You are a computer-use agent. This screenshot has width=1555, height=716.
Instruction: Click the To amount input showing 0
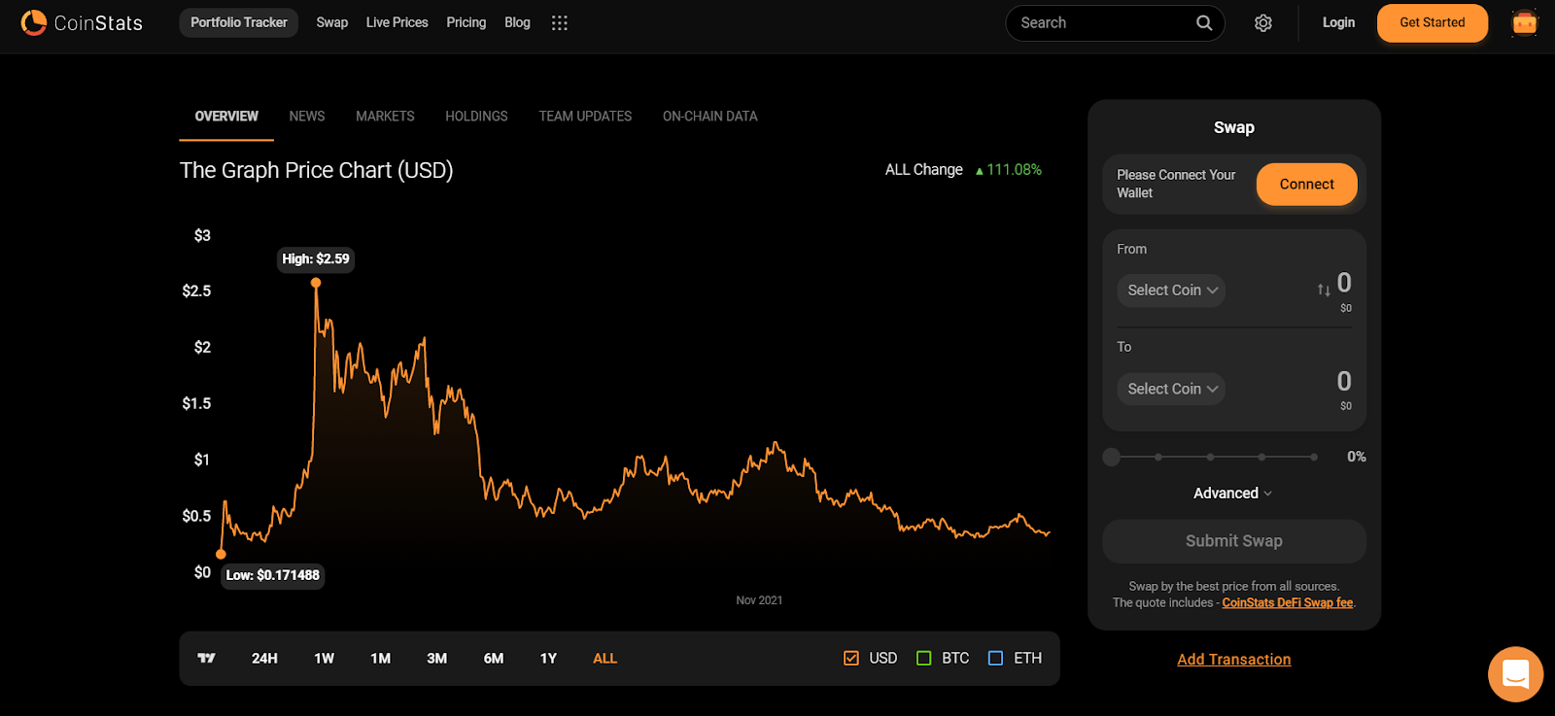(1344, 381)
